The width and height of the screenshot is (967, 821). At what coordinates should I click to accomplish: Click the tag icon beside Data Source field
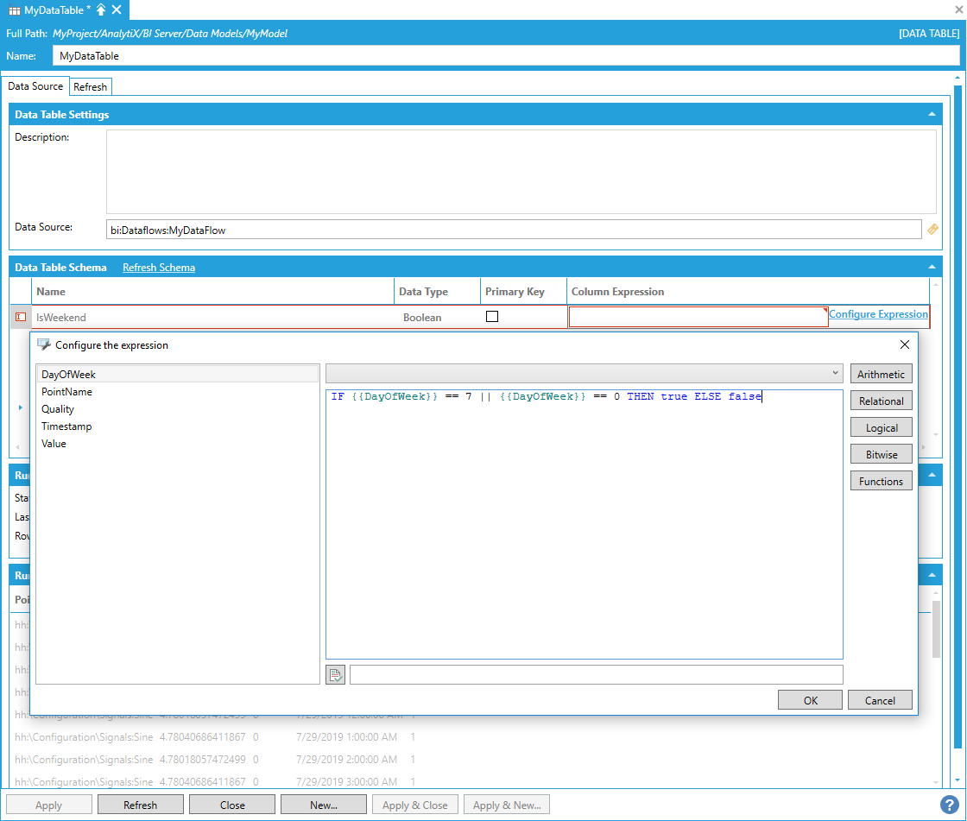(932, 229)
